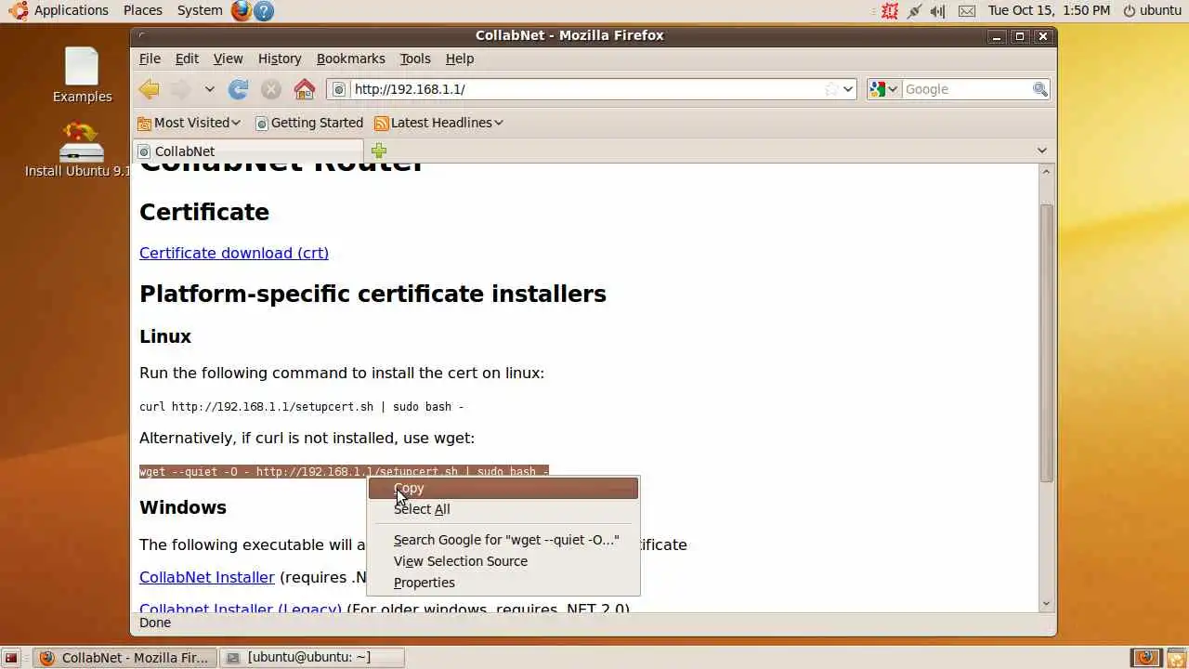
Task: Click the network connection icon in the panel
Action: (914, 10)
